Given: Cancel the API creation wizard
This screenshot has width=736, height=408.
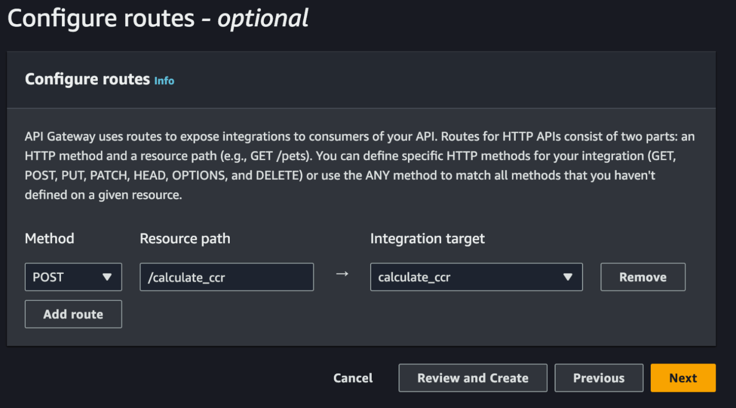Looking at the screenshot, I should click(x=353, y=378).
